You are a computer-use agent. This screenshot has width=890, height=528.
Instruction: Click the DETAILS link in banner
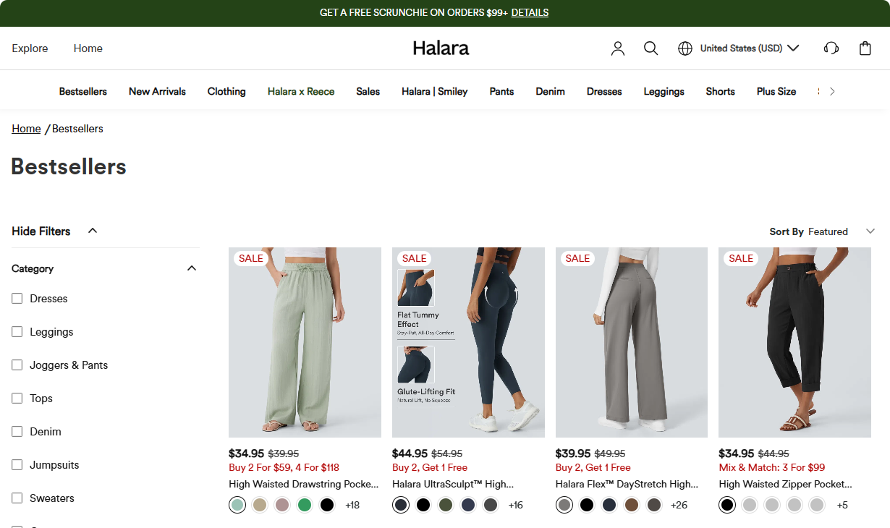click(530, 12)
